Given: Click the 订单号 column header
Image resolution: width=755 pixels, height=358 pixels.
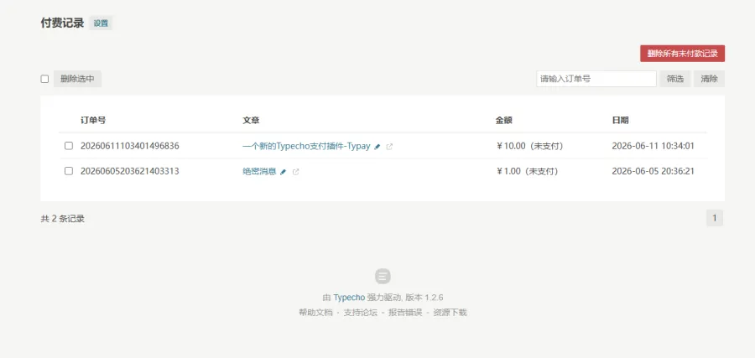Looking at the screenshot, I should [93, 120].
